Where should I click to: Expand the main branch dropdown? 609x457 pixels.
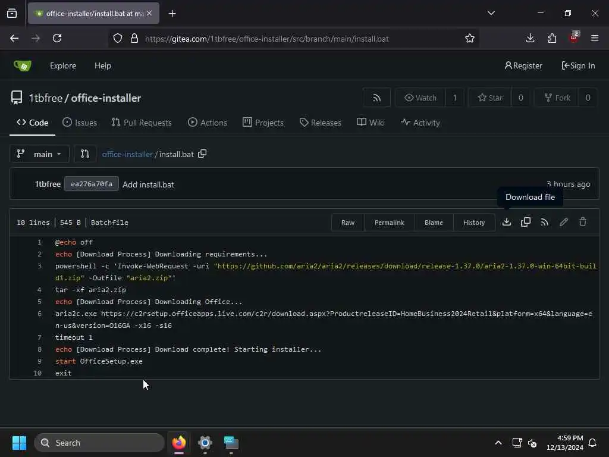tap(39, 154)
